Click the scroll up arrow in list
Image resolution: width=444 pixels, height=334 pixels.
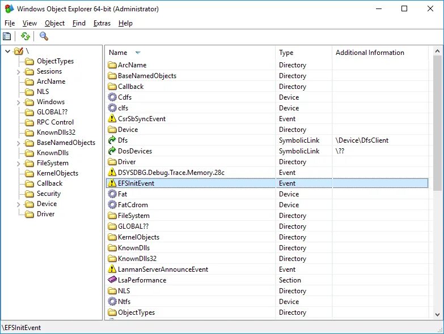[x=437, y=51]
